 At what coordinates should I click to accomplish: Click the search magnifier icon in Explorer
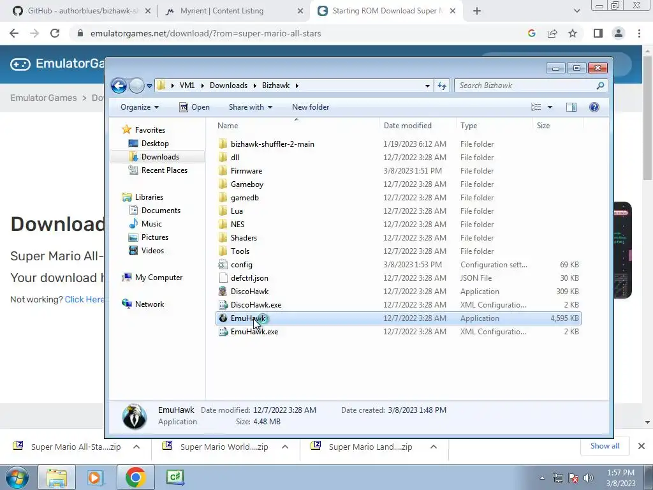[x=600, y=85]
